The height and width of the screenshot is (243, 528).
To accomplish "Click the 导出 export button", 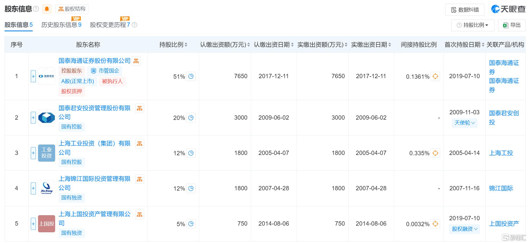I will pos(512,25).
